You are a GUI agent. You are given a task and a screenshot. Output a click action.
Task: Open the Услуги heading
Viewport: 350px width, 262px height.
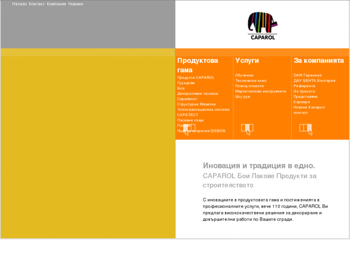click(x=247, y=61)
